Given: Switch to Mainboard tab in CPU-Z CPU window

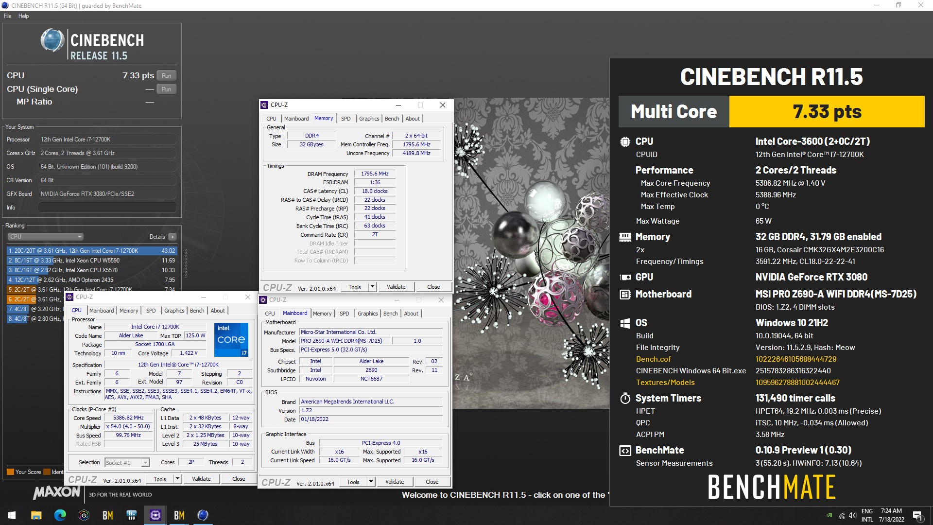Looking at the screenshot, I should click(102, 311).
